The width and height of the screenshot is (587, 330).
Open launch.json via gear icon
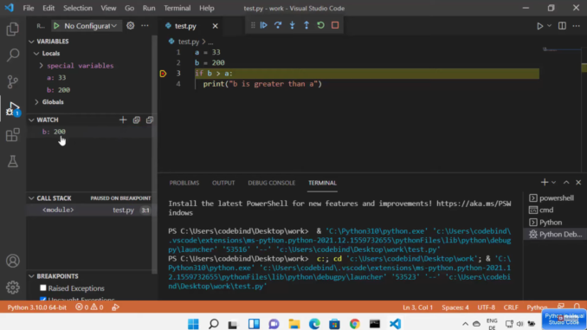pos(130,25)
